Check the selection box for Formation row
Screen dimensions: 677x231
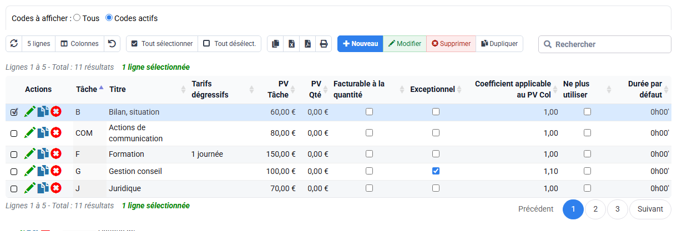coord(14,154)
